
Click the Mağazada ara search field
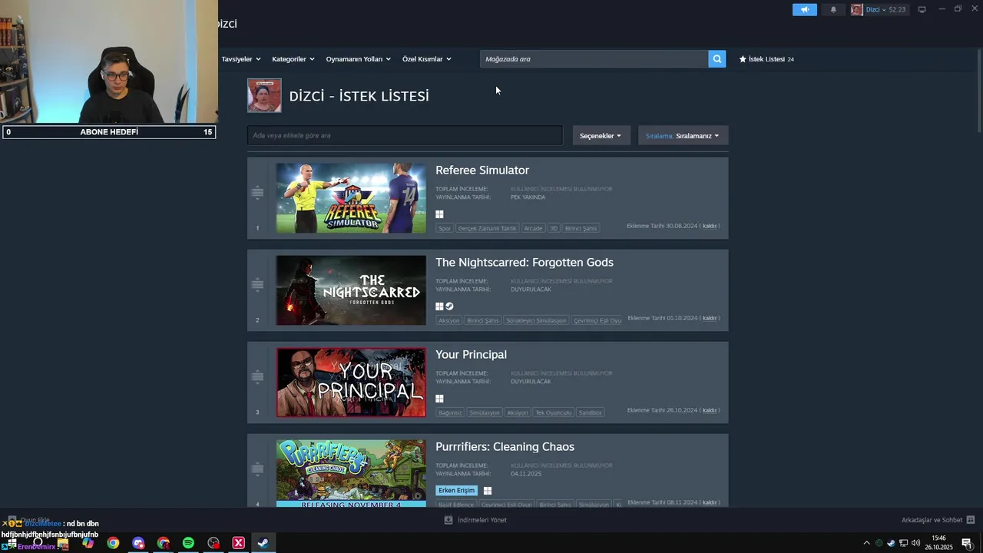pyautogui.click(x=594, y=59)
